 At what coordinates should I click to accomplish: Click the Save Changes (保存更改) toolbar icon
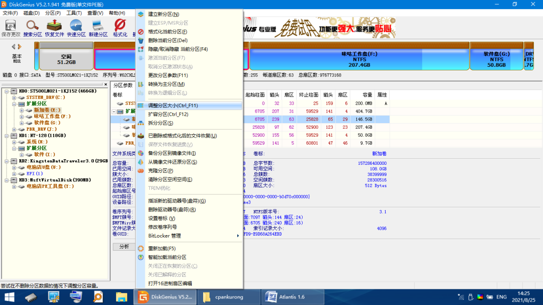[x=11, y=28]
